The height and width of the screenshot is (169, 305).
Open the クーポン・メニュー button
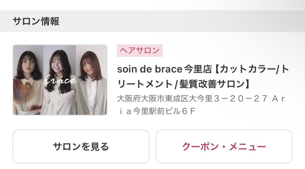224,147
